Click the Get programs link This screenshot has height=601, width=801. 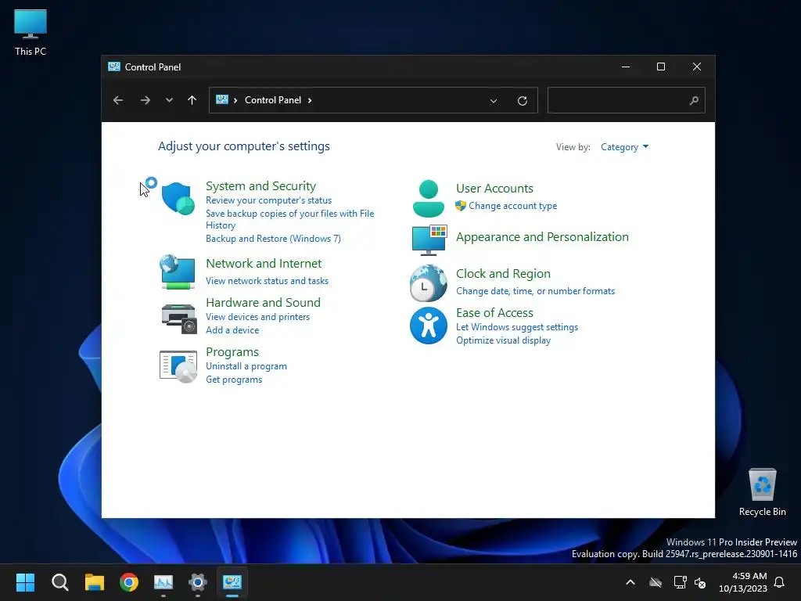point(234,380)
